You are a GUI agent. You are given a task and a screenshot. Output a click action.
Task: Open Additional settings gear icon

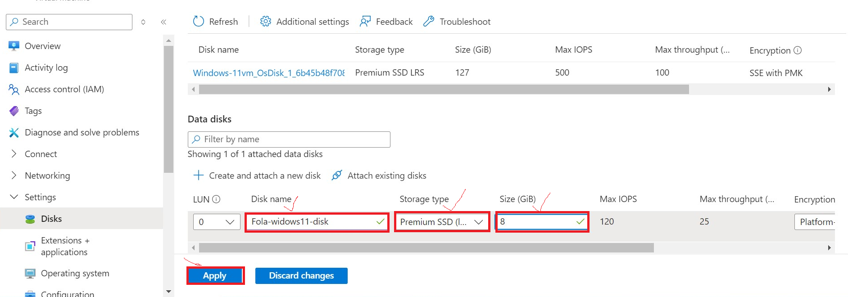pos(266,22)
